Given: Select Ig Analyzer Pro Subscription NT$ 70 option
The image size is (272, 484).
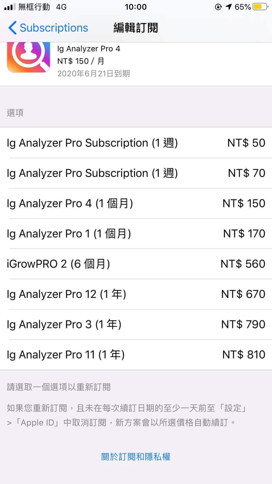Looking at the screenshot, I should (x=136, y=173).
